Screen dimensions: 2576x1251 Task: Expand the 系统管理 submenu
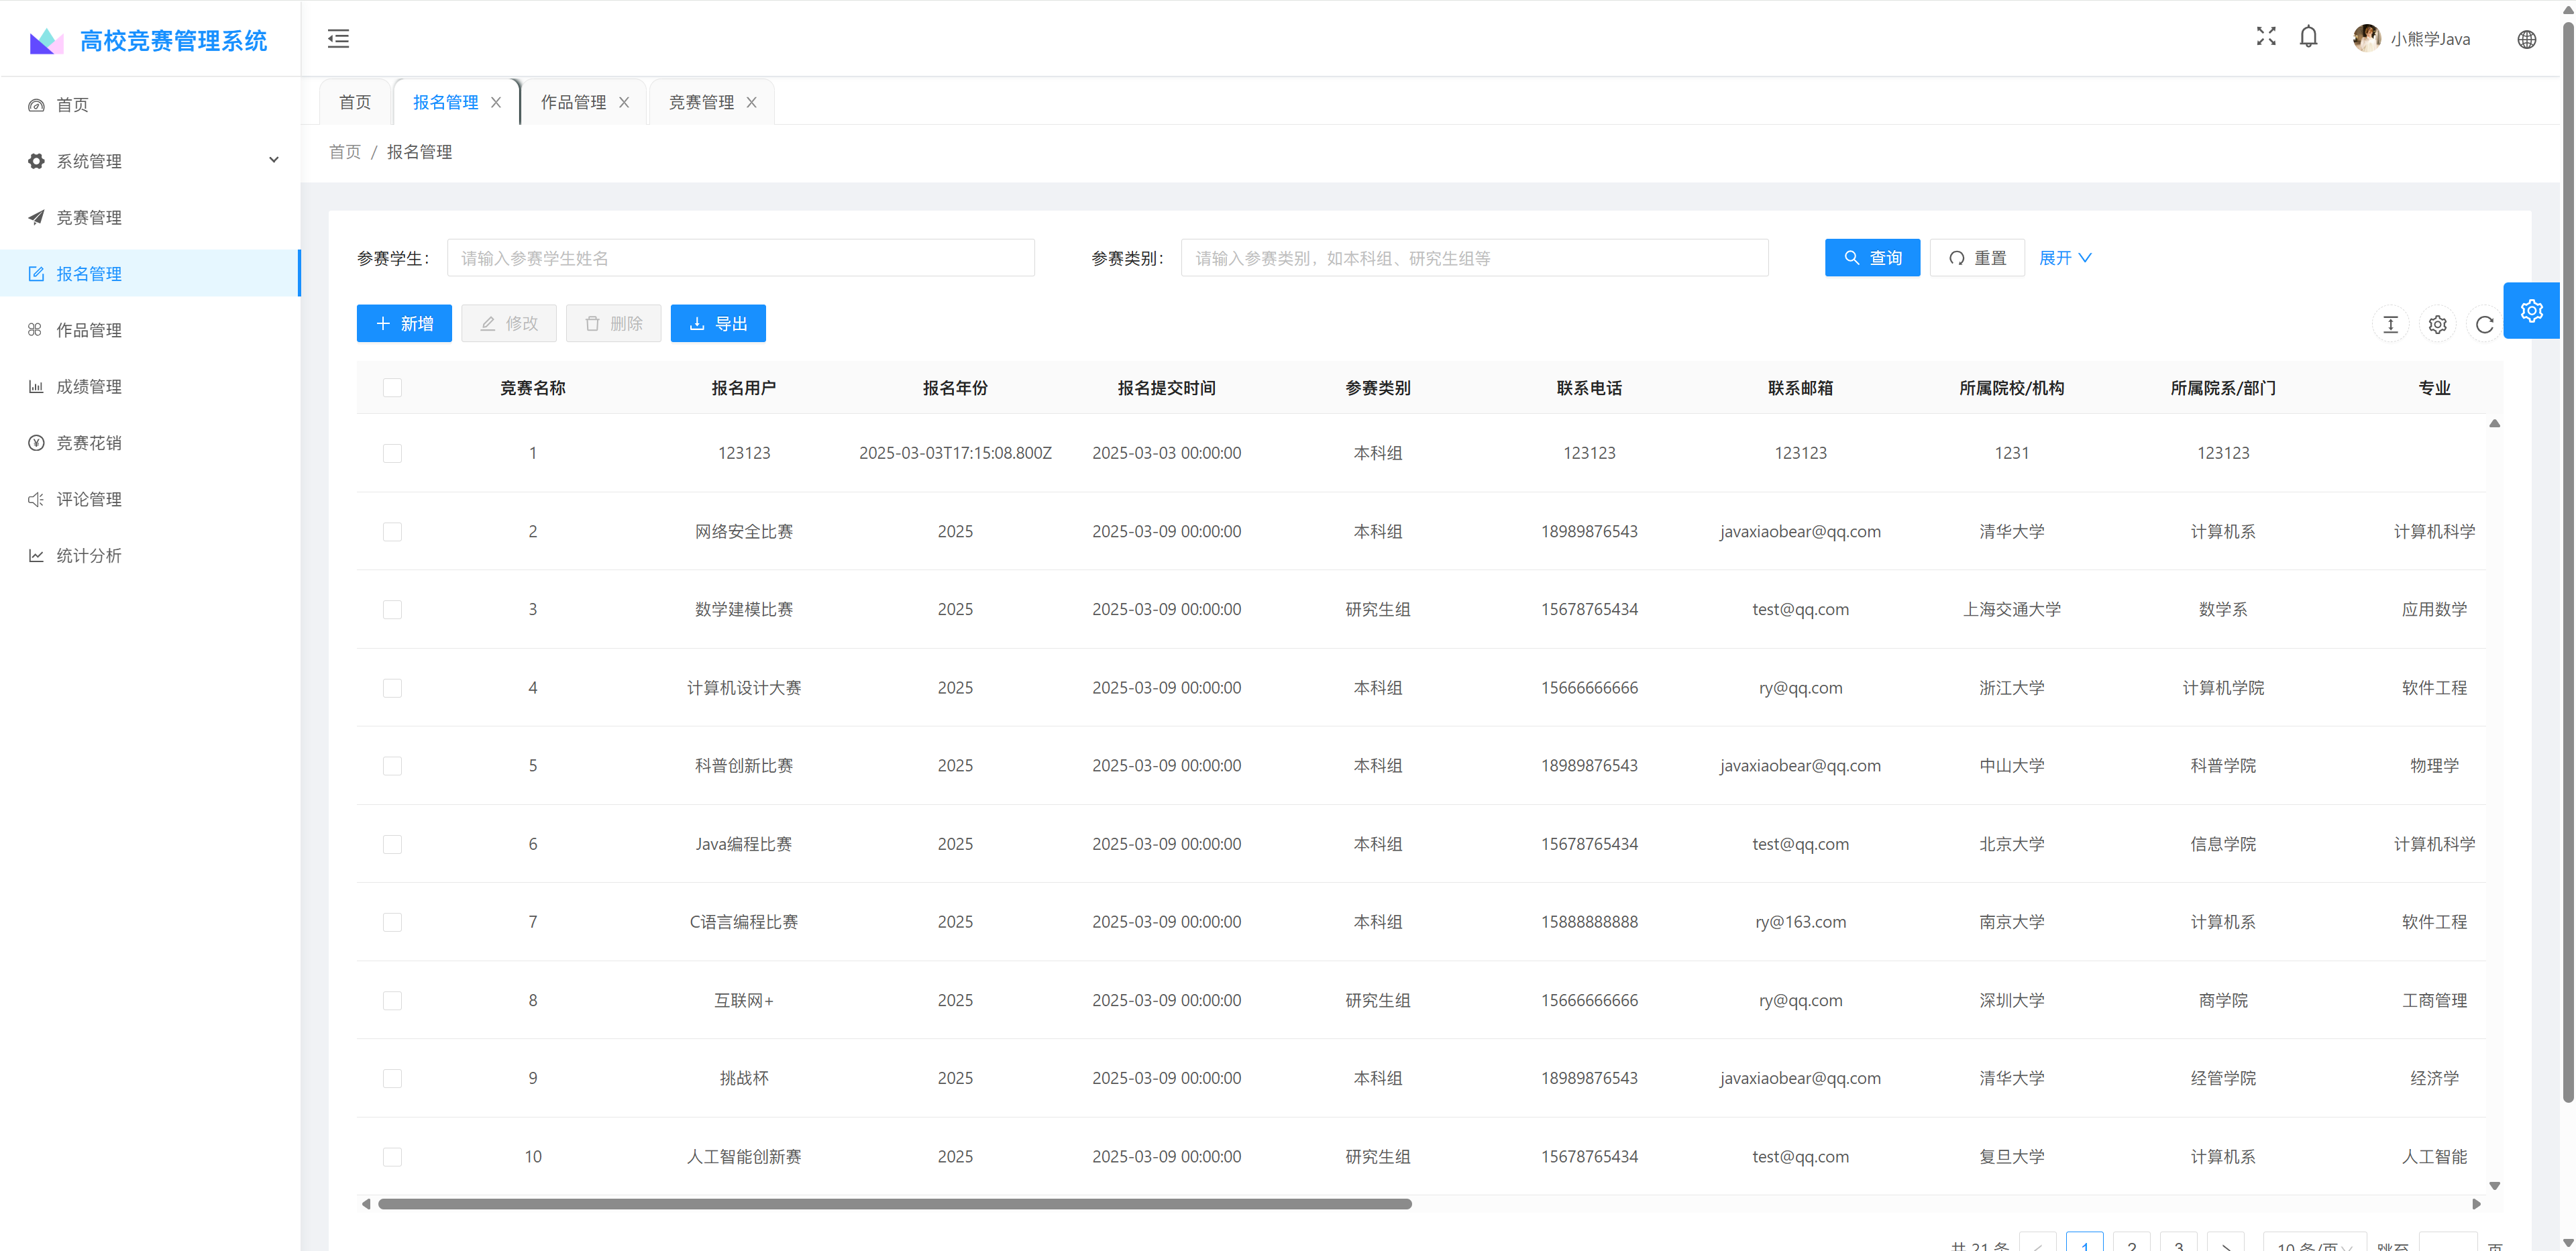tap(150, 161)
